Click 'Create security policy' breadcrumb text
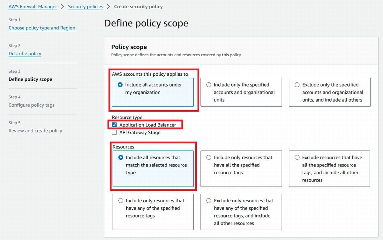The height and width of the screenshot is (240, 383). tap(138, 6)
